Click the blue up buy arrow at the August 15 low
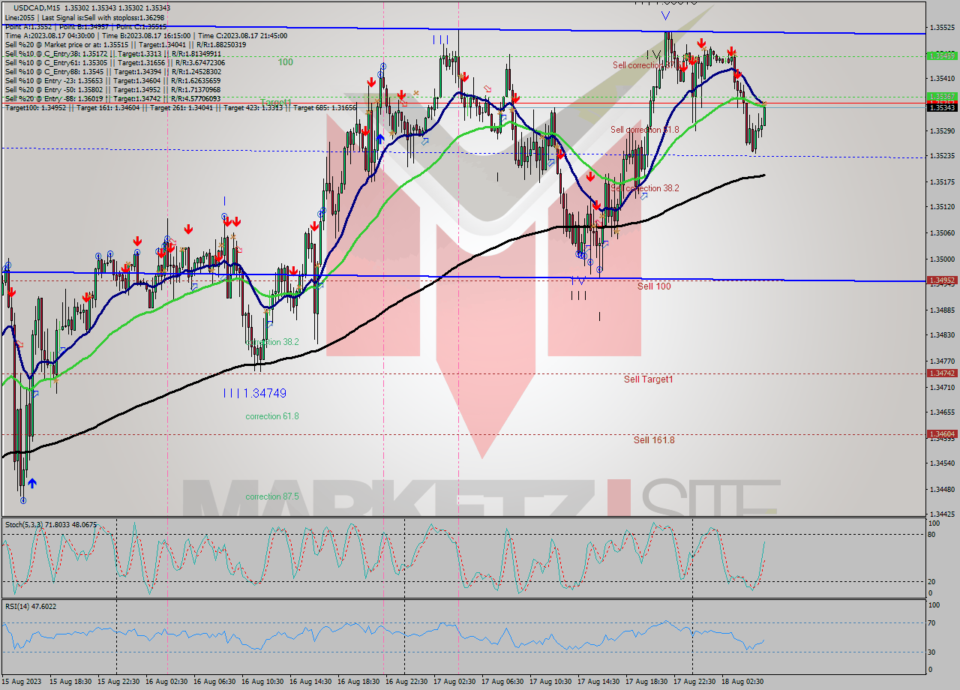The height and width of the screenshot is (690, 960). 32,483
